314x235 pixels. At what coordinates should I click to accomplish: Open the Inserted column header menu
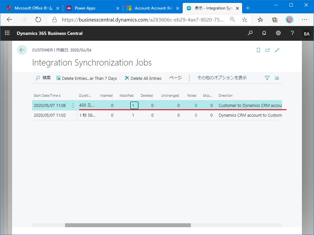[x=106, y=95]
